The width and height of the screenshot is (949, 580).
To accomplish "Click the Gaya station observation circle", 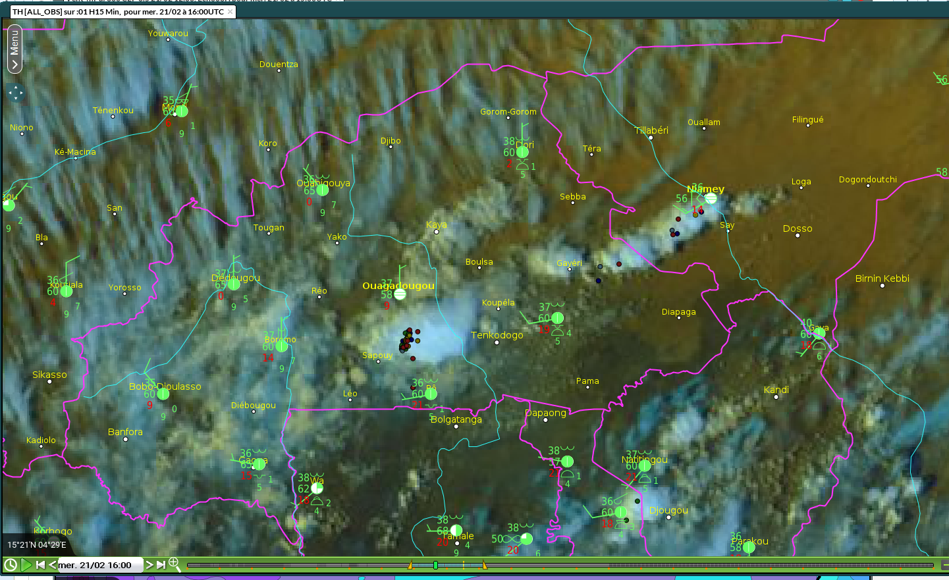I will pyautogui.click(x=819, y=333).
